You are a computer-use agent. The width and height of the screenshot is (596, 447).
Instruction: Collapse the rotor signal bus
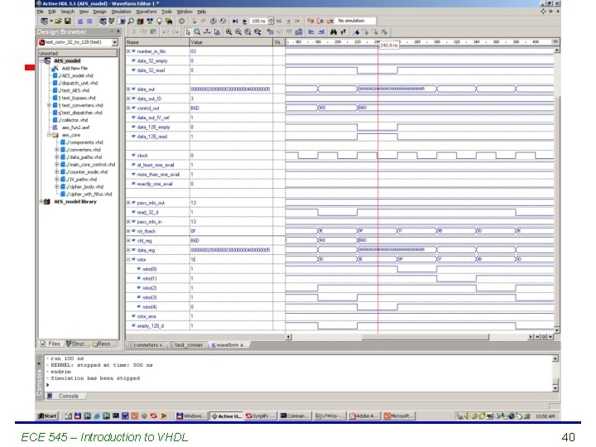click(x=128, y=260)
